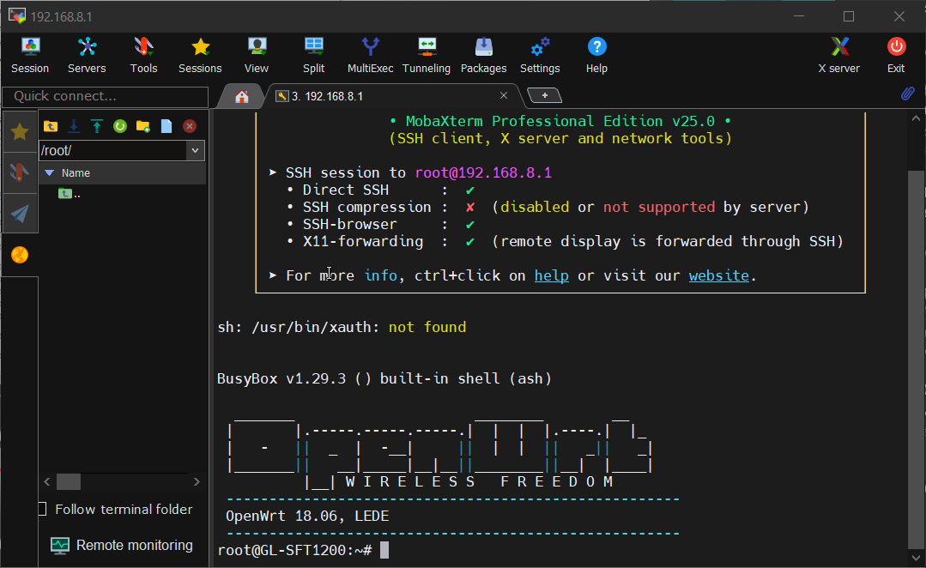Screen dimensions: 926x568
Task: Open the parent directory '..' entry
Action: click(x=70, y=194)
